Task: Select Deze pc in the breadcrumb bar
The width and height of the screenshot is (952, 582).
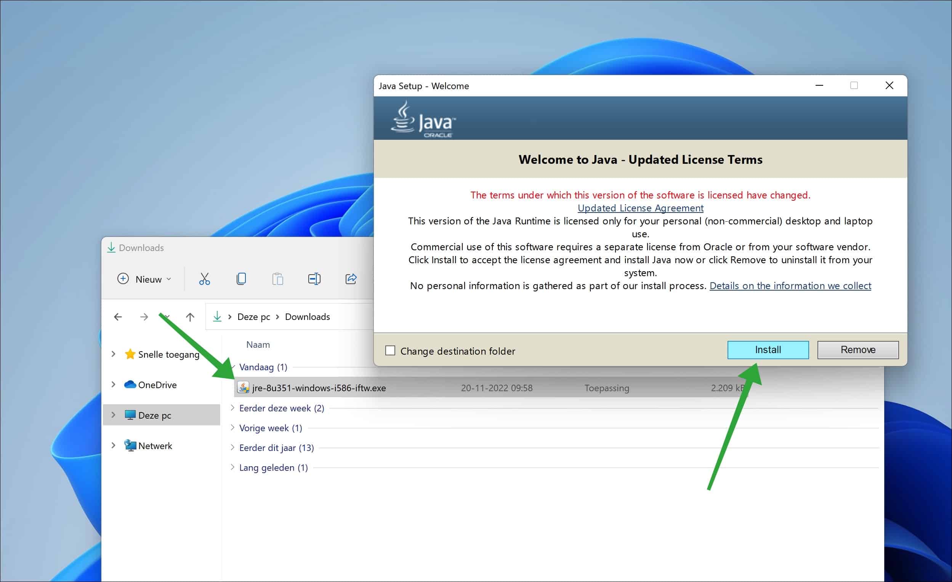Action: (253, 316)
